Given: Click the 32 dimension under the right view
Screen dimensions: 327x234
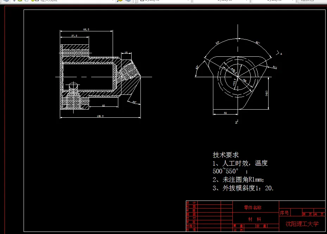Looking at the screenshot, I should [225, 113].
